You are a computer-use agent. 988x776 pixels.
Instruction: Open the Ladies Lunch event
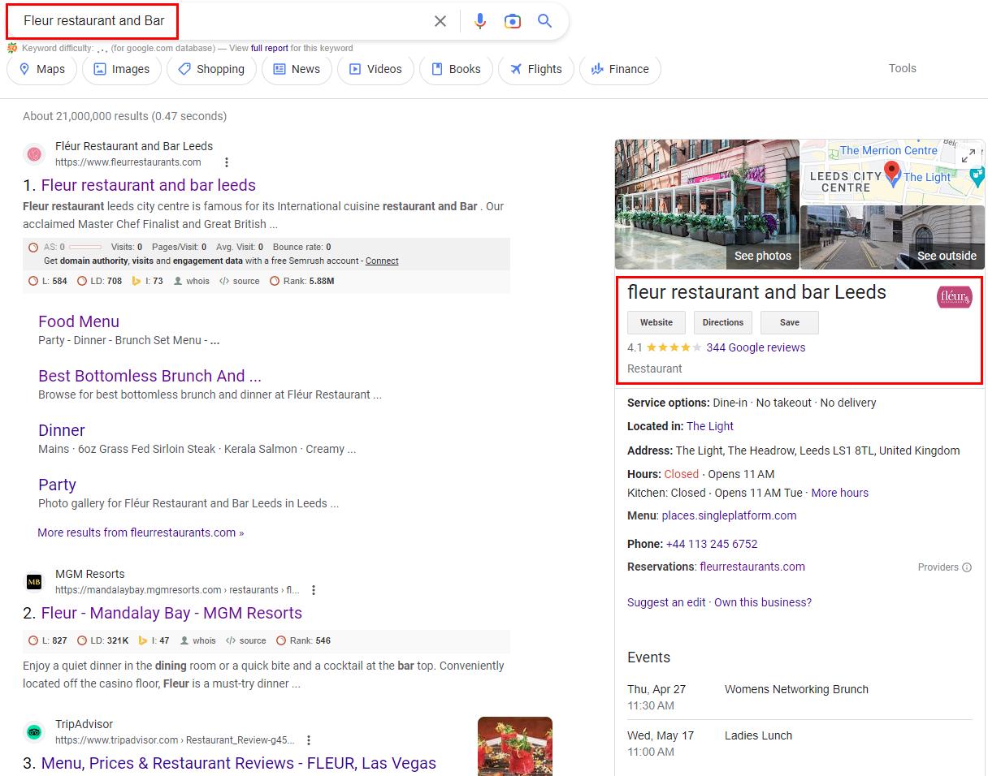point(758,735)
